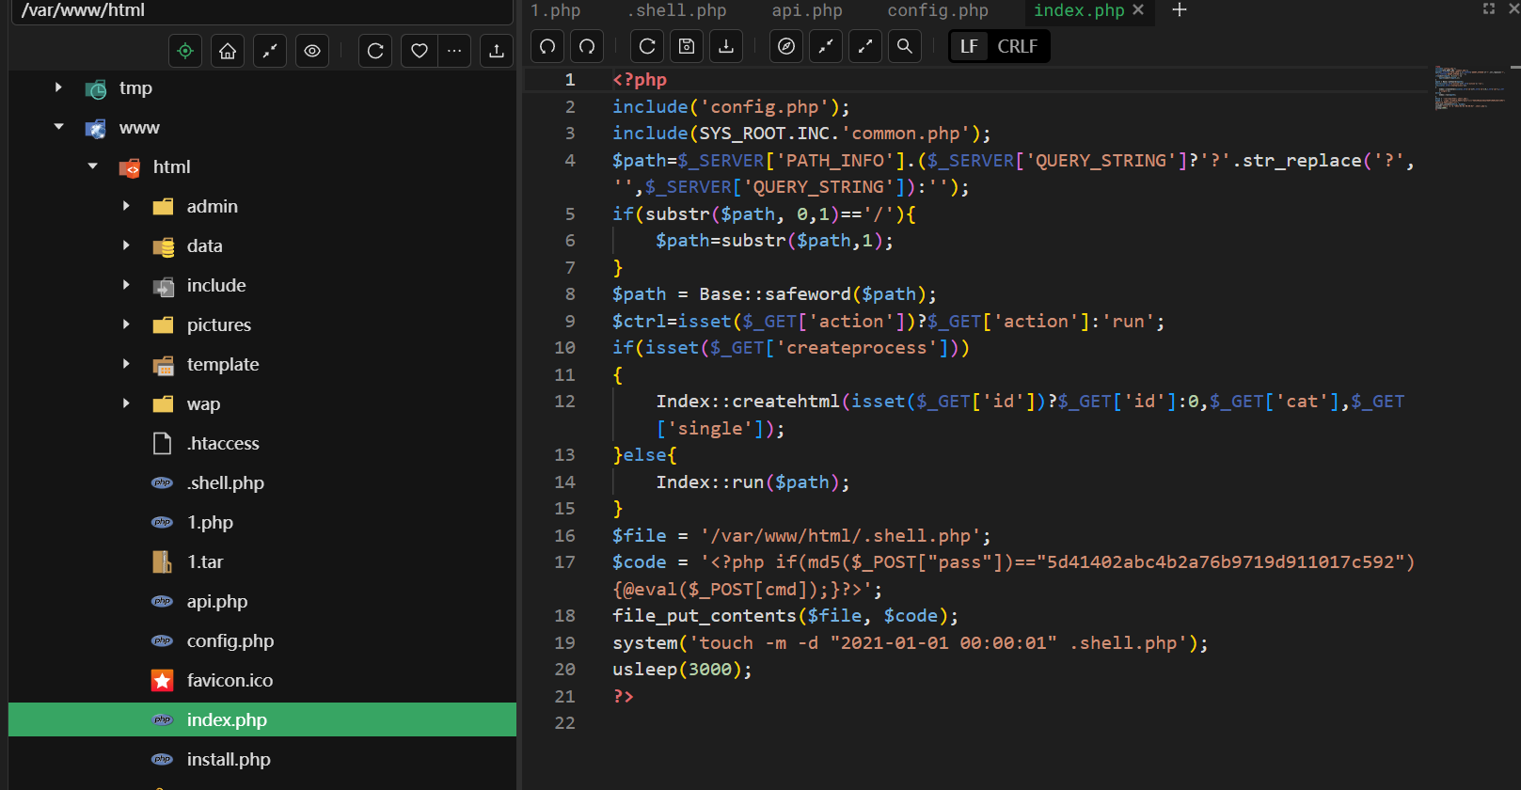Screen dimensions: 1521x790
Task: Open a new editor tab
Action: click(1180, 10)
